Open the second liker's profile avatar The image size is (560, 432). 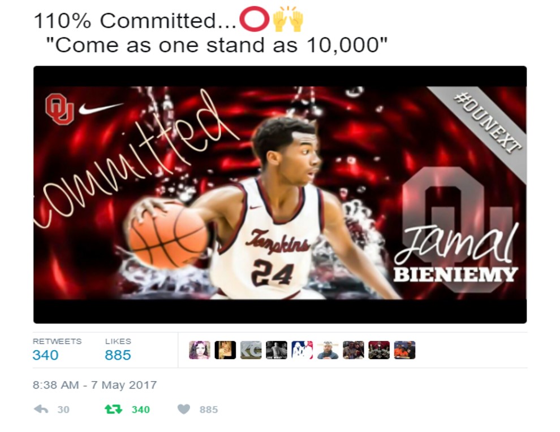[225, 350]
